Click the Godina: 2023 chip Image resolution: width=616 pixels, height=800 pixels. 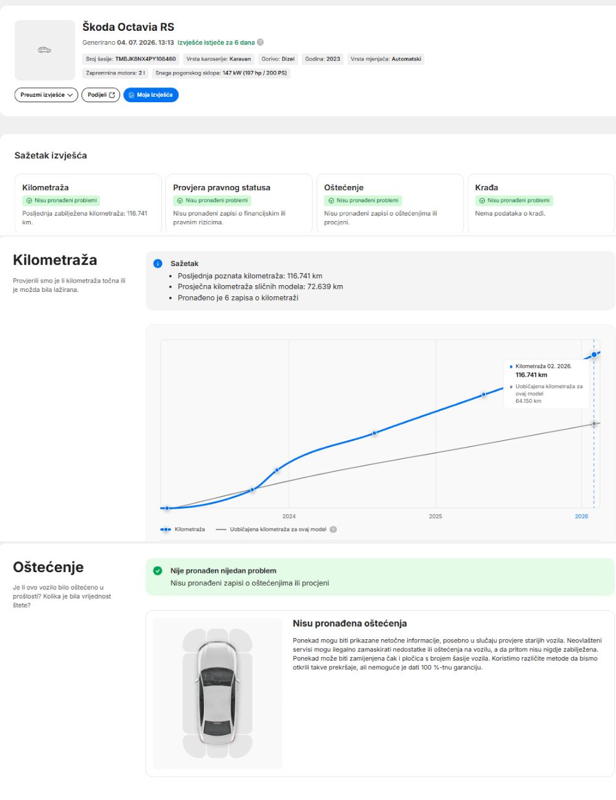(x=323, y=59)
